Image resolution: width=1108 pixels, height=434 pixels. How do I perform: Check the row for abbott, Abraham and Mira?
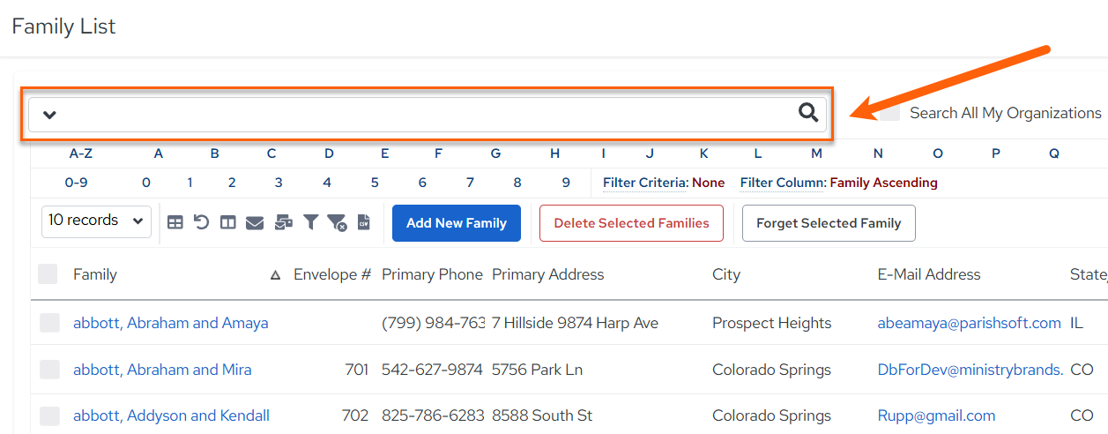click(49, 370)
